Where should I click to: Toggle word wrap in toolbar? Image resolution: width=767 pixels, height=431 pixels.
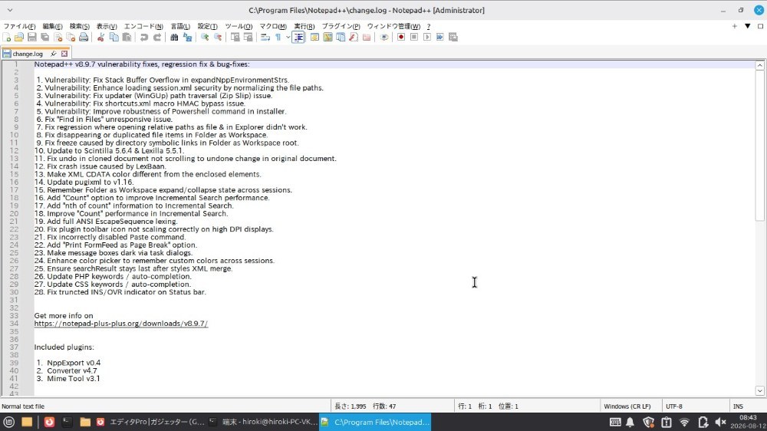point(265,37)
